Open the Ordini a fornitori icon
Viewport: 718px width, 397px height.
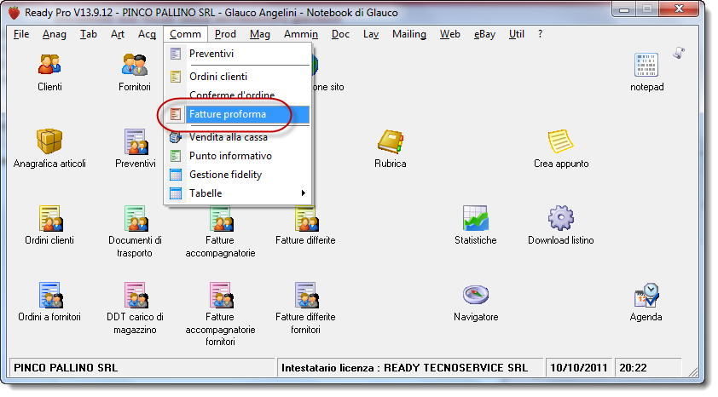click(50, 295)
